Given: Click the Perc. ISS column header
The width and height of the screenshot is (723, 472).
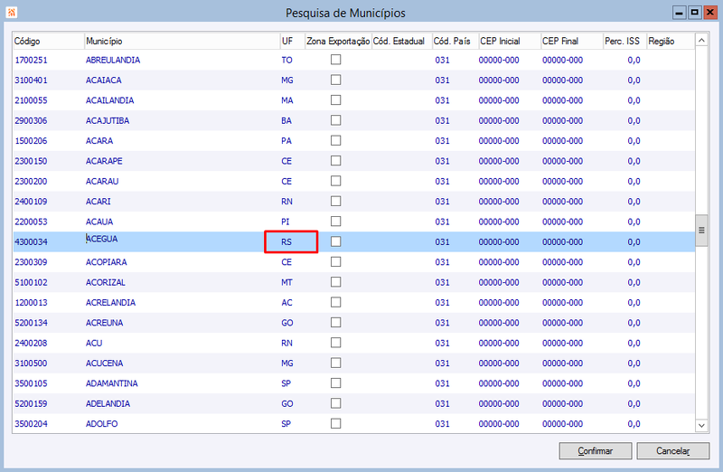Looking at the screenshot, I should click(624, 41).
